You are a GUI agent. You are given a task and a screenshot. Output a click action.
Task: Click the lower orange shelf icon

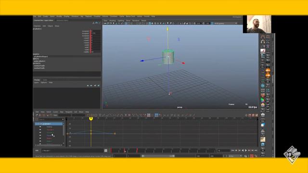point(268,75)
